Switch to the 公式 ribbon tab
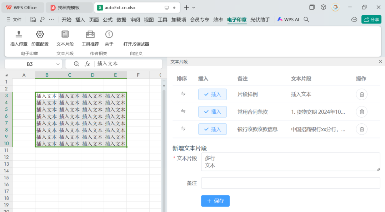The height and width of the screenshot is (212, 385). [x=107, y=20]
